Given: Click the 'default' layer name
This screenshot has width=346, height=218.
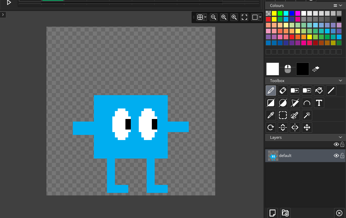Looking at the screenshot, I should tap(285, 156).
